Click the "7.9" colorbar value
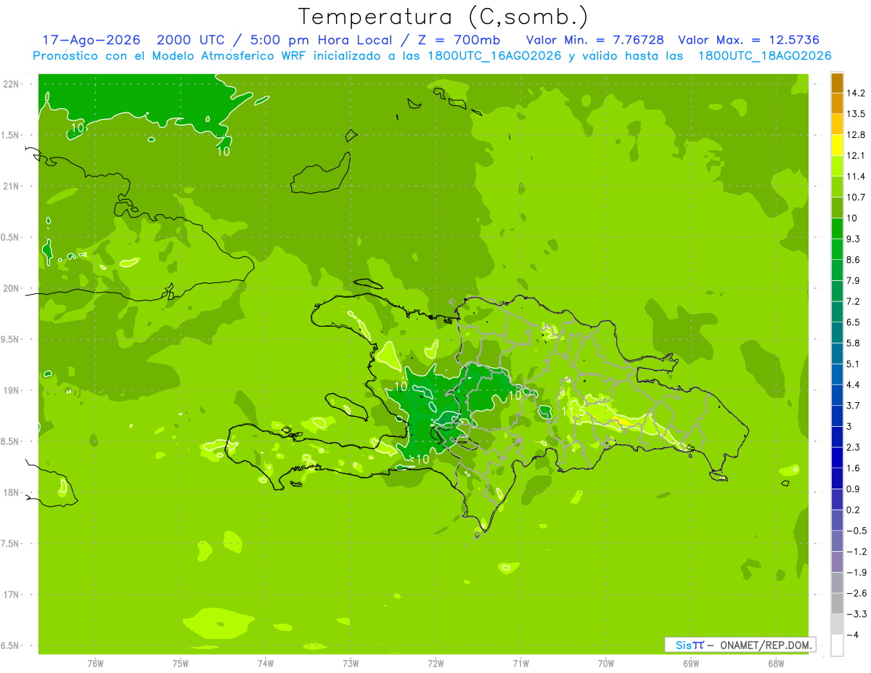This screenshot has width=871, height=673. coord(853,281)
